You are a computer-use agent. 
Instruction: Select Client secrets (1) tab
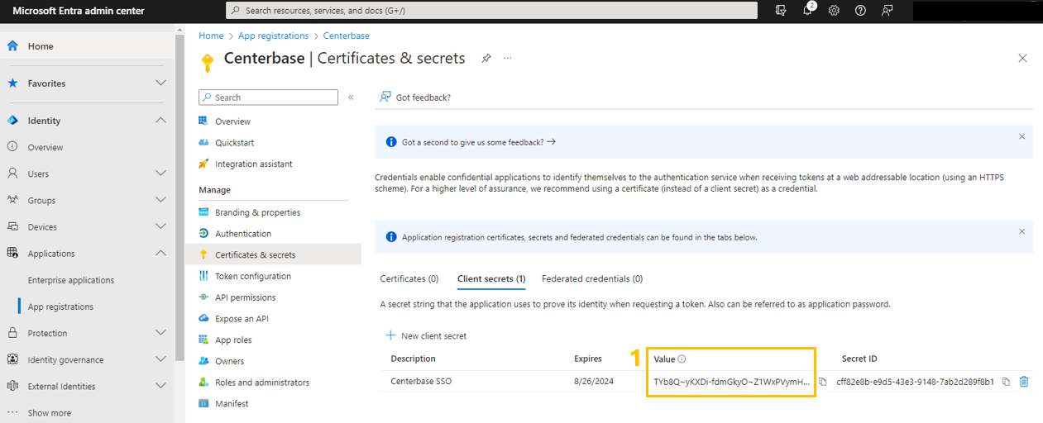(x=491, y=279)
